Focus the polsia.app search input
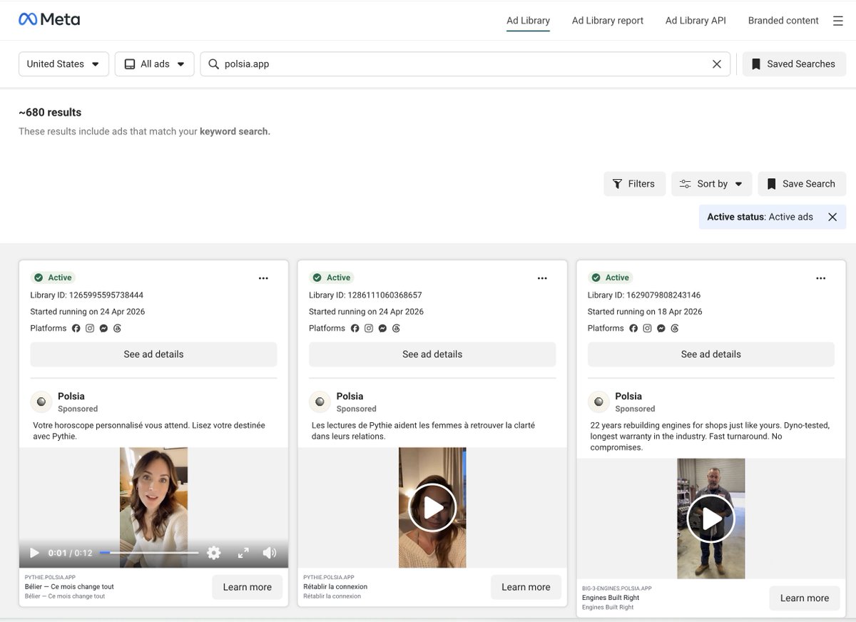This screenshot has width=856, height=622. [464, 64]
